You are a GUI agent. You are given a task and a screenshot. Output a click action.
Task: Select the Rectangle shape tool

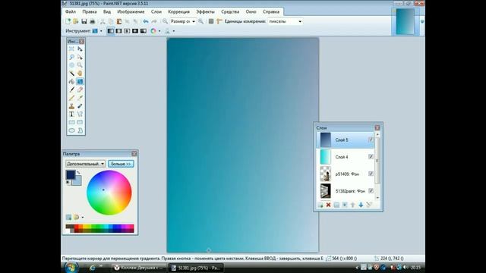[x=71, y=122]
